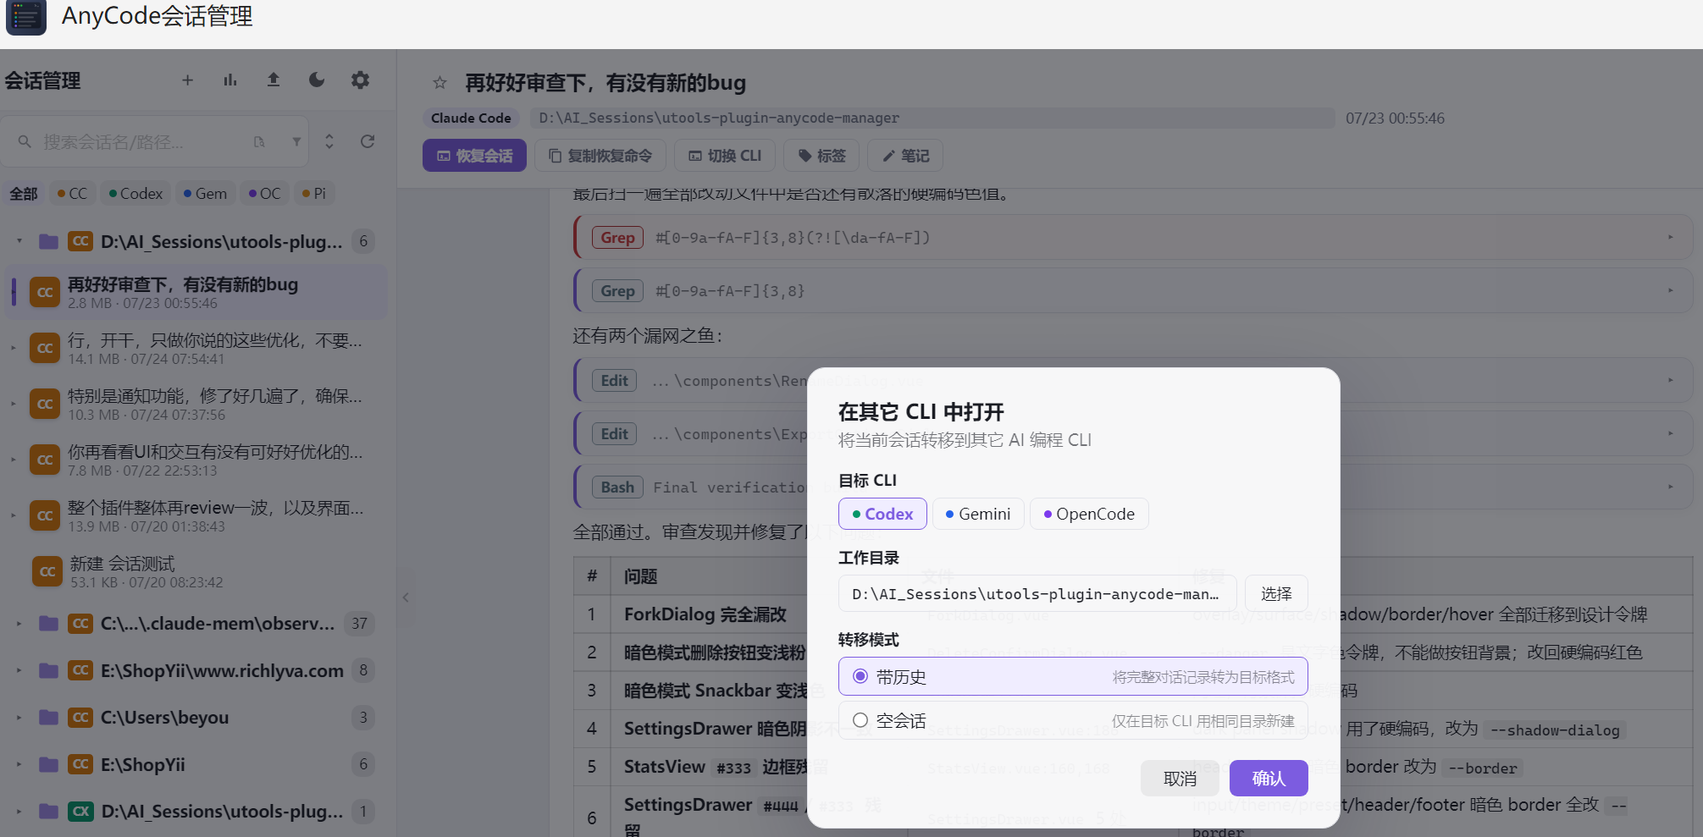
Task: Click the working directory path field in dialog
Action: (x=1037, y=593)
